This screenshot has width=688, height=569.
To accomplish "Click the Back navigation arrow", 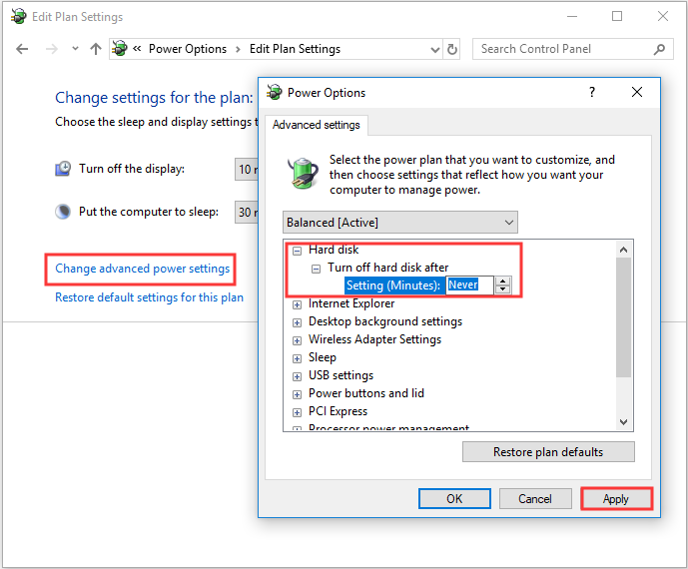I will pos(22,49).
